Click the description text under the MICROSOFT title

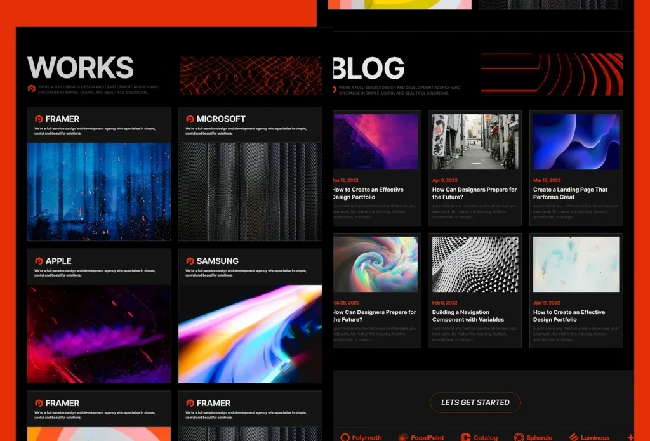246,131
